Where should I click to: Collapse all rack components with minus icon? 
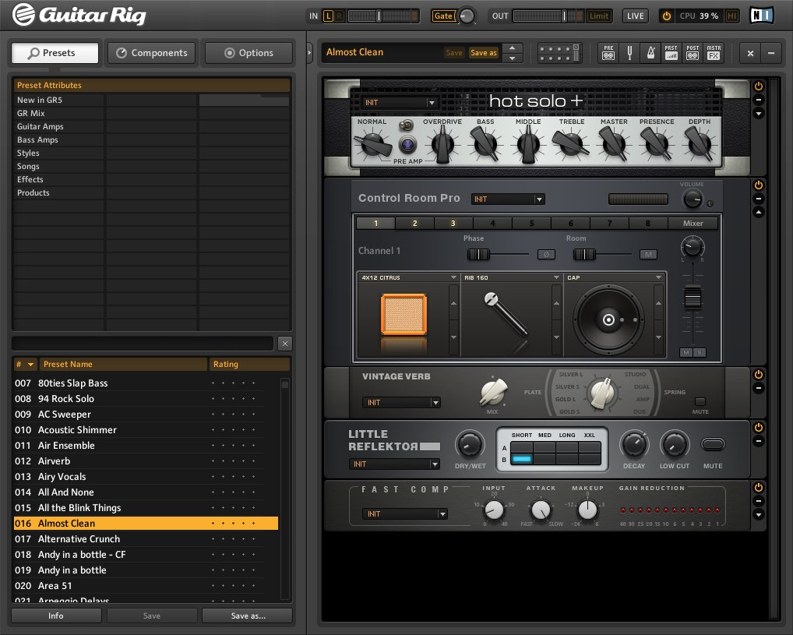tap(770, 53)
